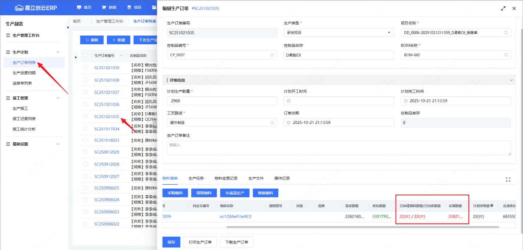Expand material table to fullscreen icon
The width and height of the screenshot is (523, 250).
508,179
